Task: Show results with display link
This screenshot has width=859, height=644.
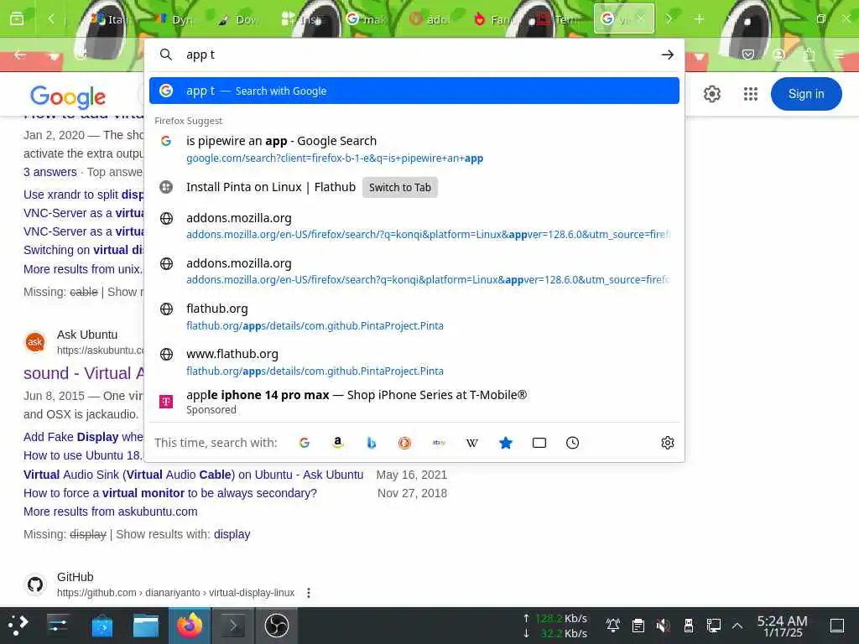Action: [232, 534]
